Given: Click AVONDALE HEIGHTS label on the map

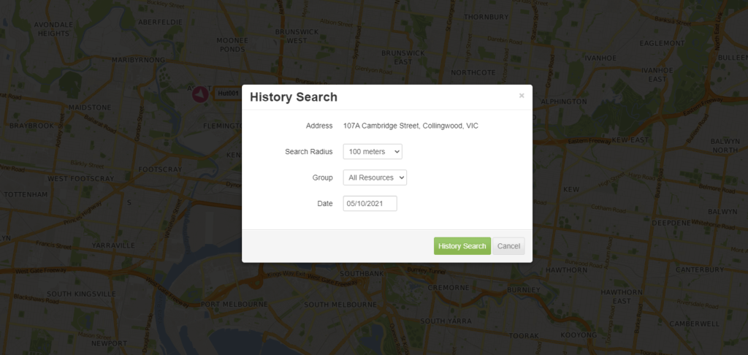Looking at the screenshot, I should pos(53,29).
